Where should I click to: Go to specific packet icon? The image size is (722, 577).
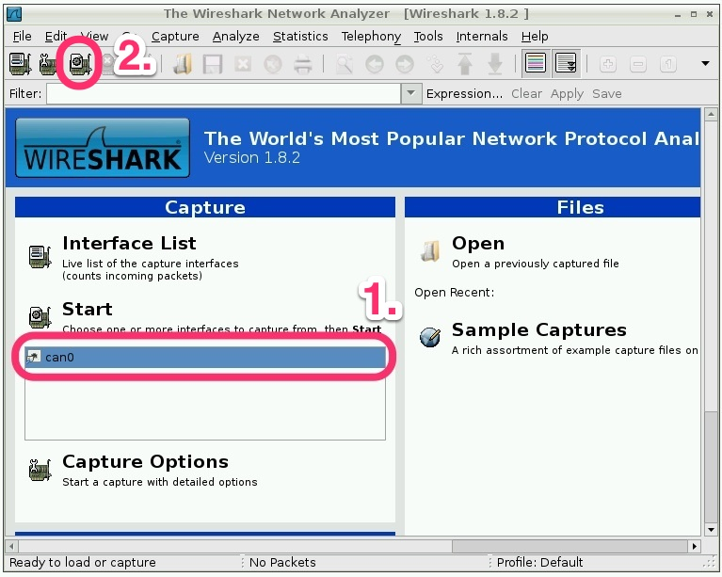(435, 64)
